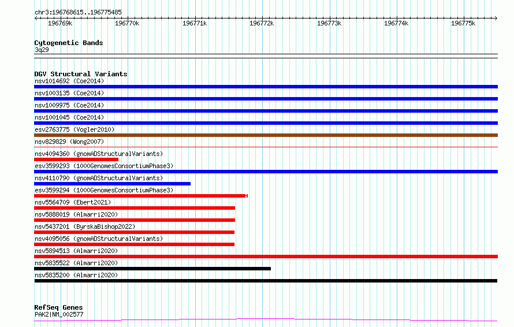The height and width of the screenshot is (327, 514).
Task: Click the nsv1003135 blue variant bar
Action: point(266,99)
